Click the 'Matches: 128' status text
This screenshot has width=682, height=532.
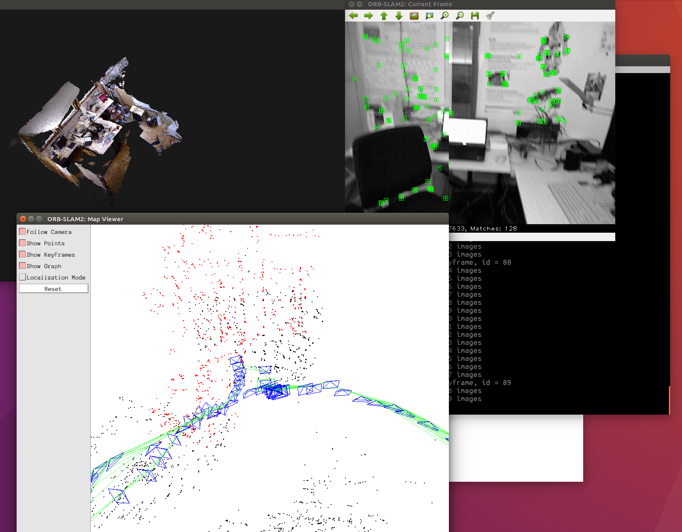tap(494, 228)
